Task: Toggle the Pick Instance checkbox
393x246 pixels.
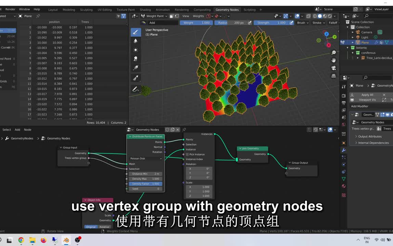Action: (187, 154)
